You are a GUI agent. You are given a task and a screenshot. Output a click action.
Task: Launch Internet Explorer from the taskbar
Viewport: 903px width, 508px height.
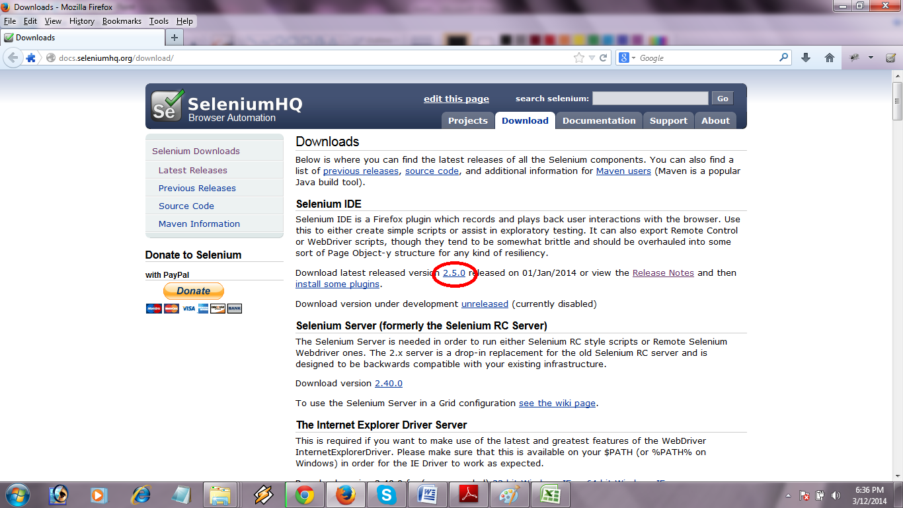140,494
